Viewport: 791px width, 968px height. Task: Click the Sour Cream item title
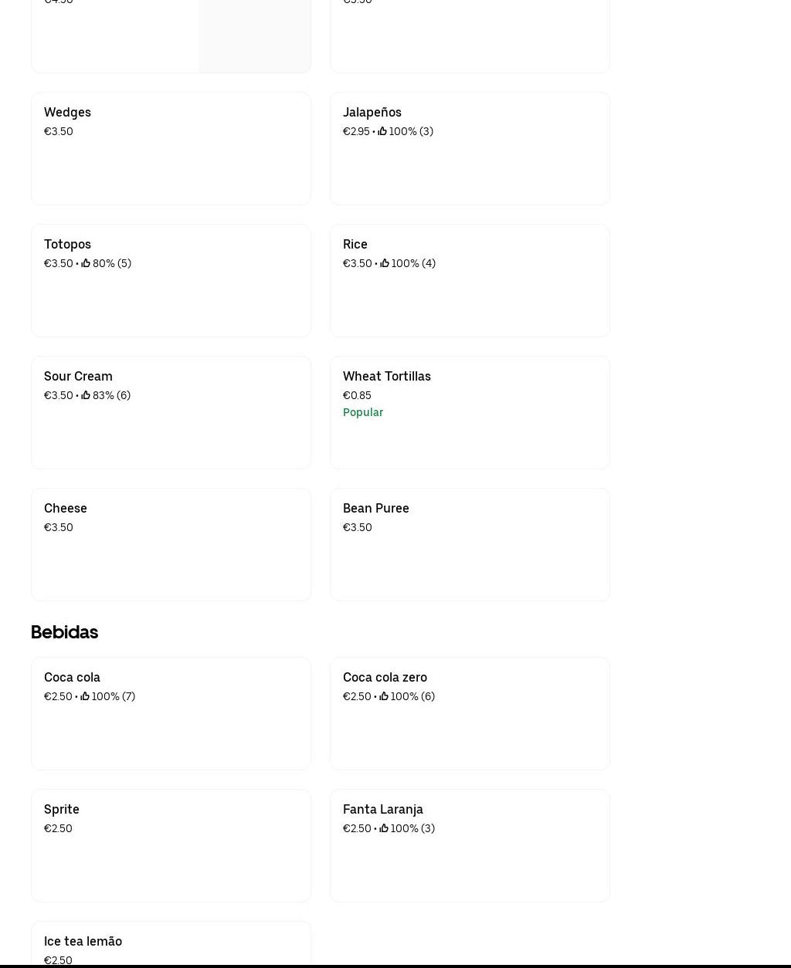point(78,376)
